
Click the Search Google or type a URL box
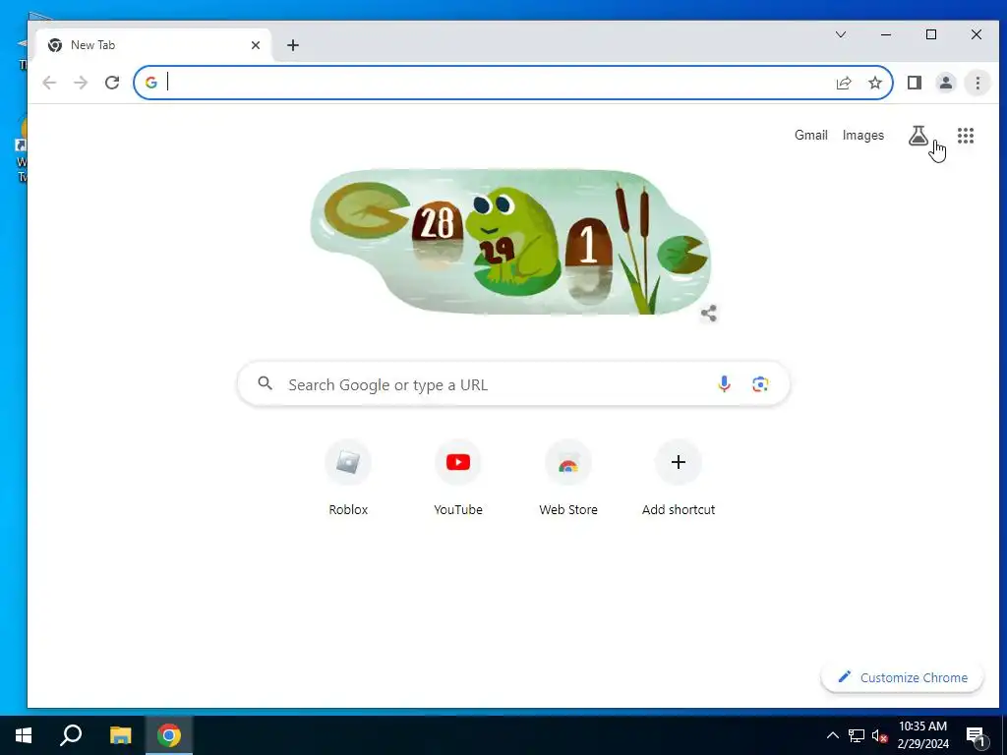click(513, 384)
